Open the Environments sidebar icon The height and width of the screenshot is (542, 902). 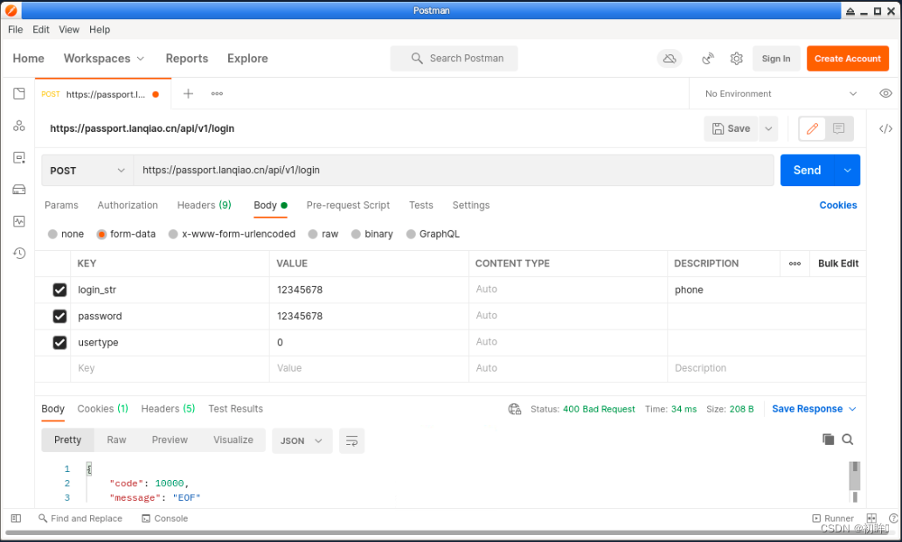pyautogui.click(x=19, y=157)
